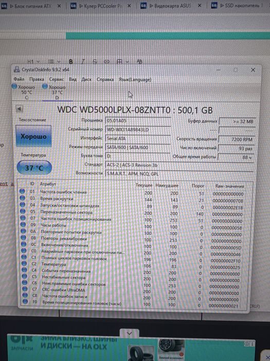Select the Температура attribute row

133,265
